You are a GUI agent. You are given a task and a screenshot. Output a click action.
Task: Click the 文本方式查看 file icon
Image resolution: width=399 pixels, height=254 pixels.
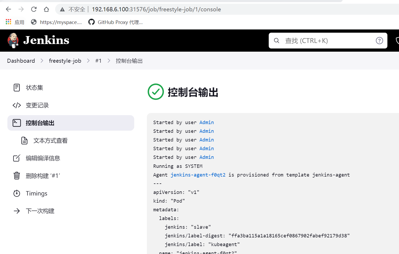(24, 140)
